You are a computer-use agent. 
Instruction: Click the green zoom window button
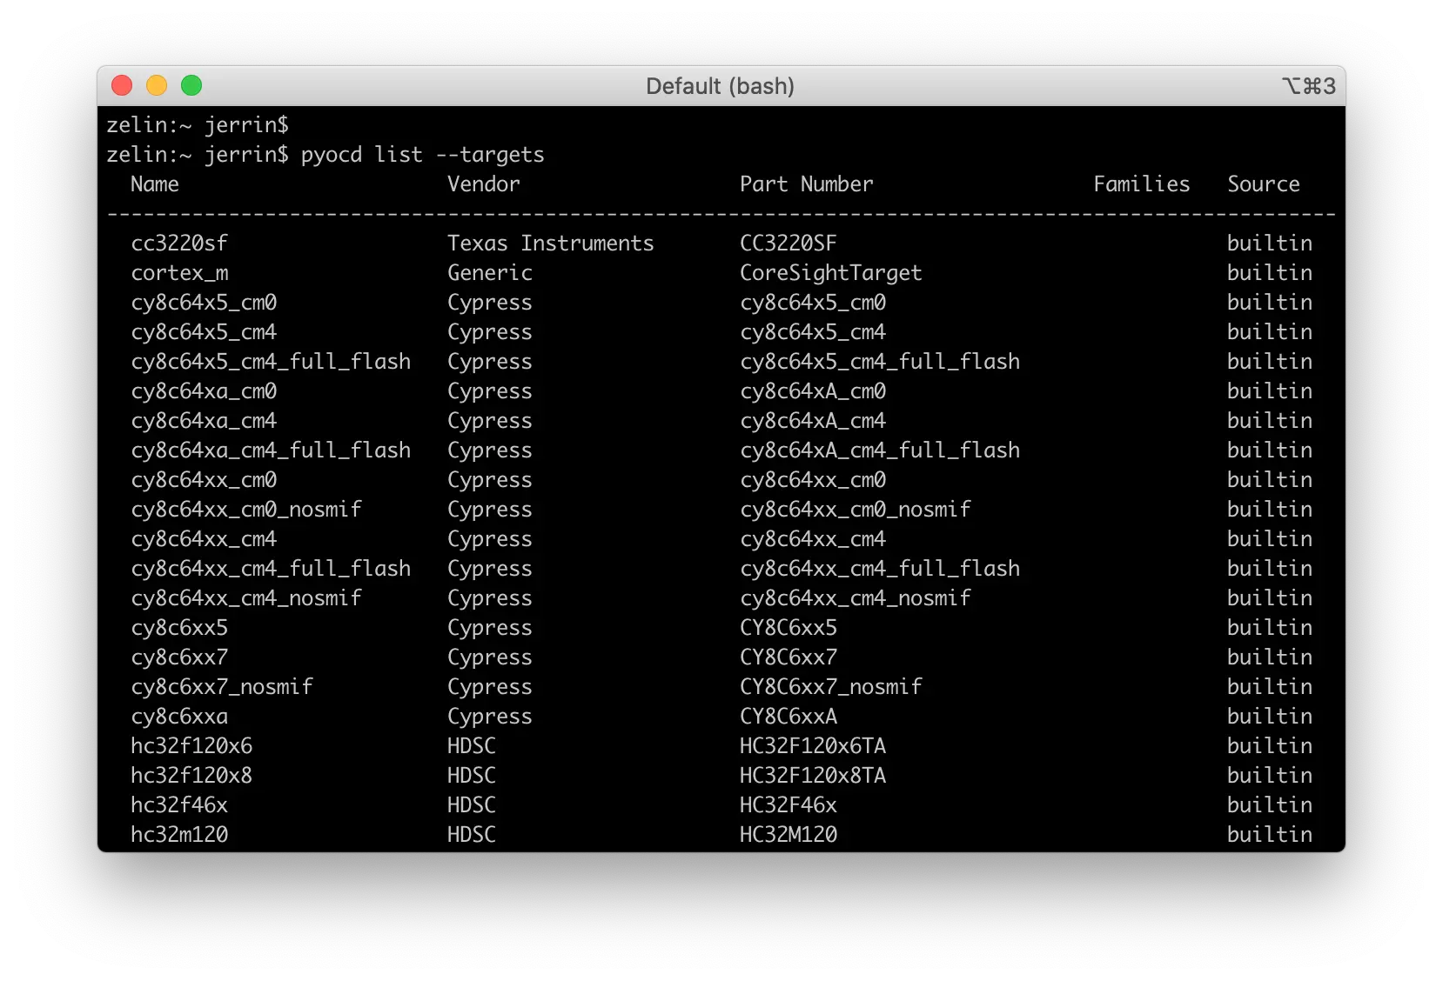191,85
